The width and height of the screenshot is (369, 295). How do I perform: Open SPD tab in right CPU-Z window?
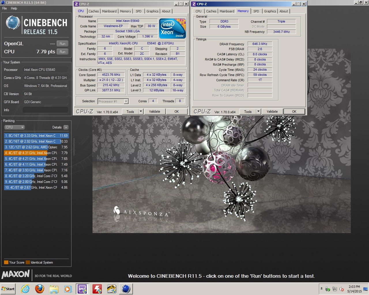(256, 11)
